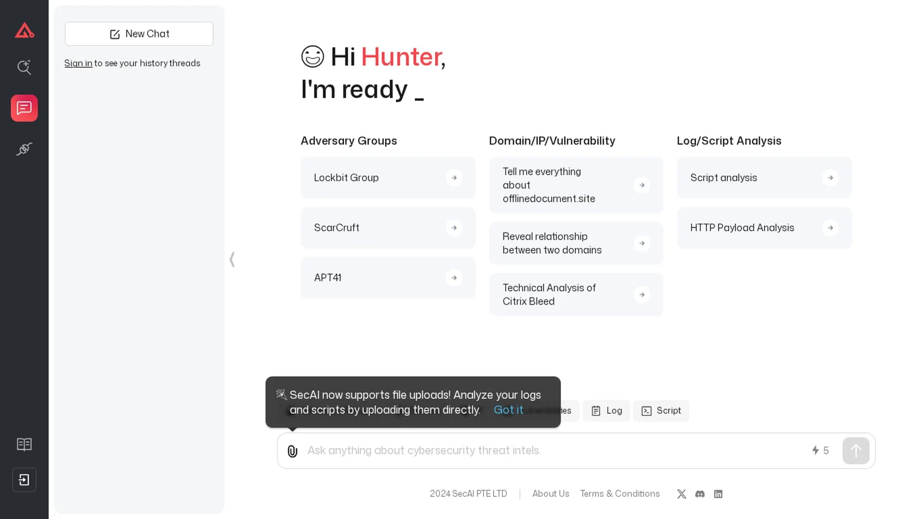Click the upward arrow send button
The width and height of the screenshot is (923, 519).
[x=856, y=451]
